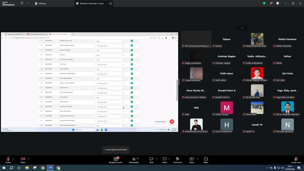Open the Participants list
The width and height of the screenshot is (304, 171).
[x=134, y=160]
